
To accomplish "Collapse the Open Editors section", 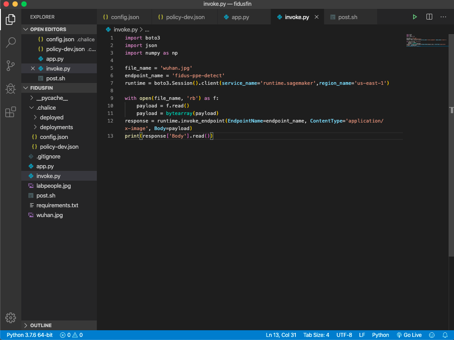I will (x=26, y=29).
